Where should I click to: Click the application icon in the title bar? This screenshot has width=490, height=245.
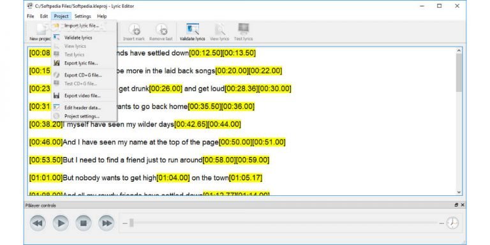(x=30, y=6)
